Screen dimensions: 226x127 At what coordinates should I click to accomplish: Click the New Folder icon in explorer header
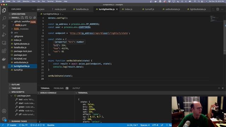pyautogui.click(x=26, y=18)
